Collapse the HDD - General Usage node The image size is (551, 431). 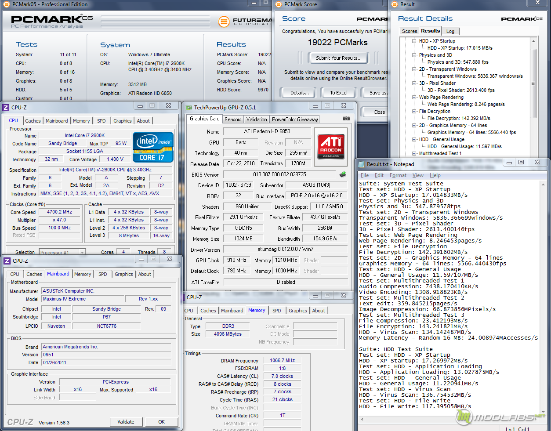(414, 139)
